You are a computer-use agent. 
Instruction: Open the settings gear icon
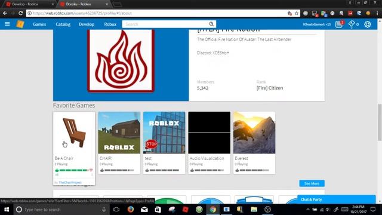pyautogui.click(x=368, y=24)
